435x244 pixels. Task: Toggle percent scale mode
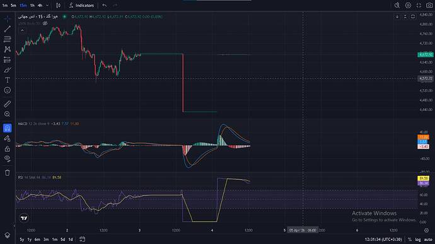(410, 240)
